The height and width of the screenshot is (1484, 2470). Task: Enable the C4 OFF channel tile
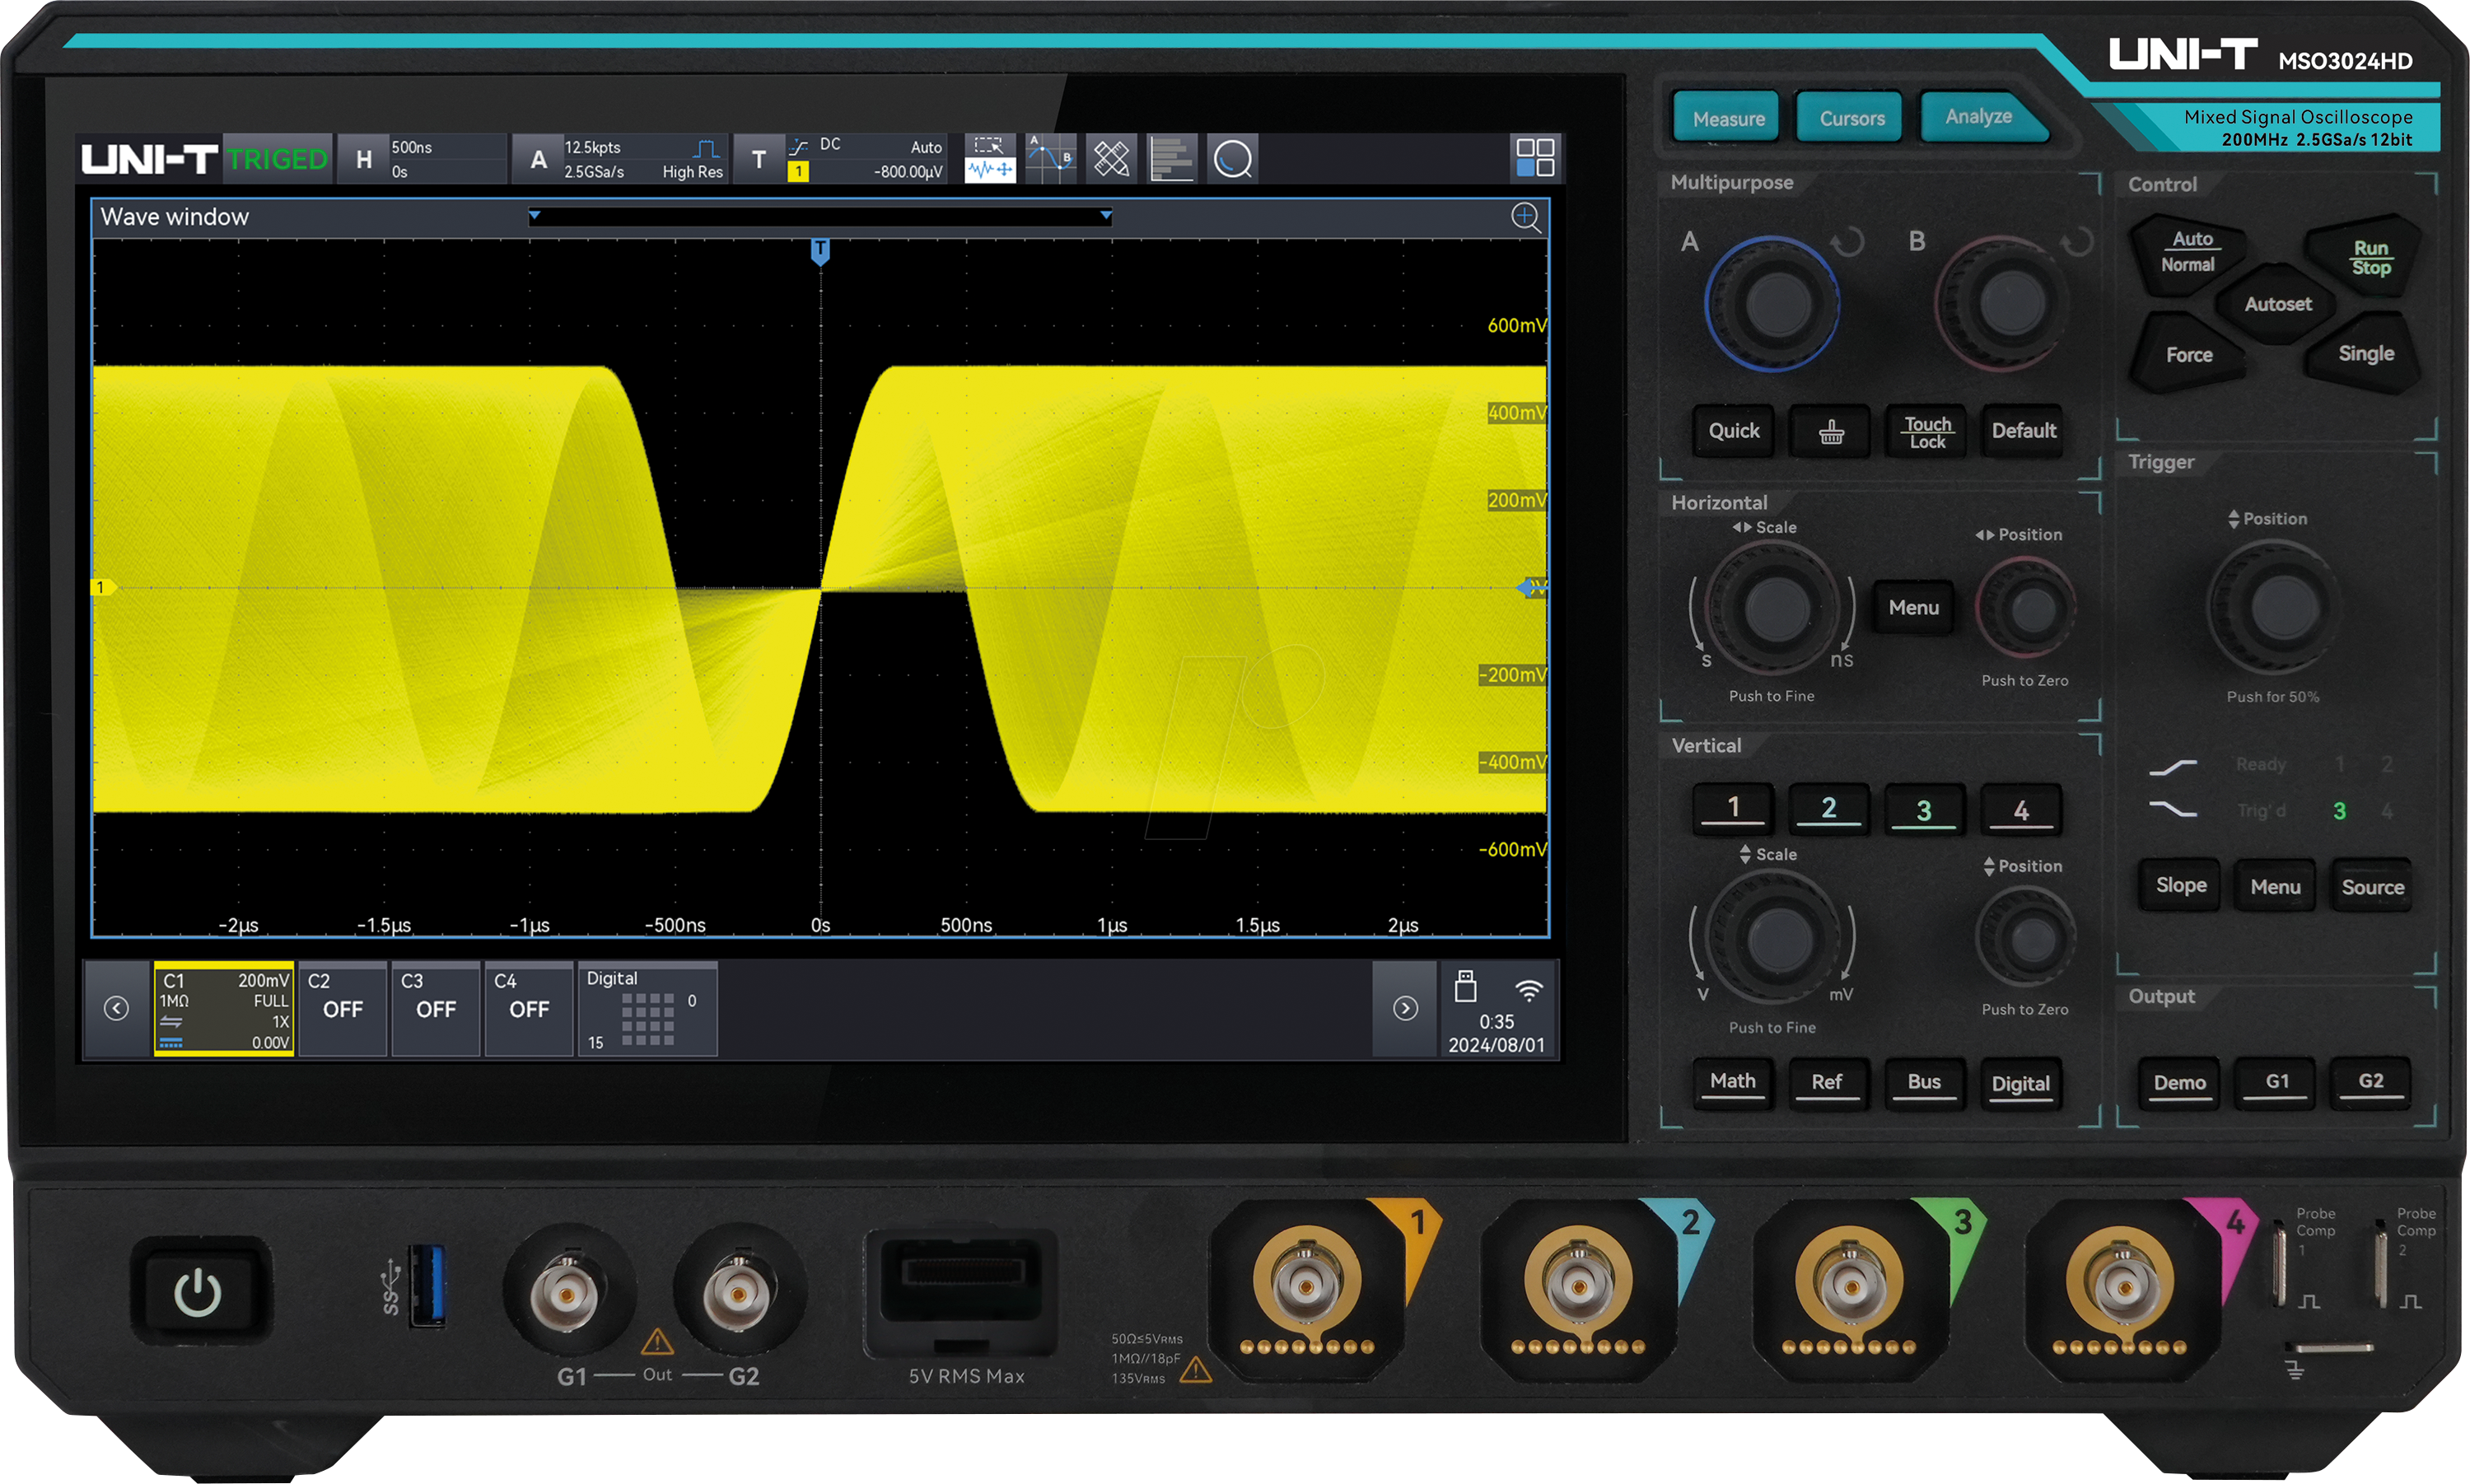tap(529, 1009)
